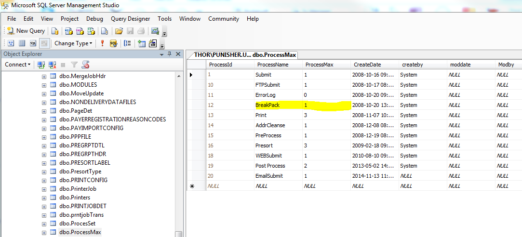Open Object Explorer window position menu arrow

coord(162,54)
